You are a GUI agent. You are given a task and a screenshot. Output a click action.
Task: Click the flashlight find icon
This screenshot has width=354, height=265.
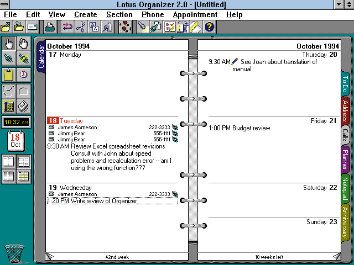(x=142, y=26)
